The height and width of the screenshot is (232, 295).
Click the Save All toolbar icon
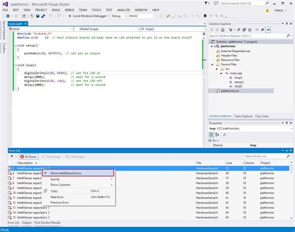tap(43, 16)
